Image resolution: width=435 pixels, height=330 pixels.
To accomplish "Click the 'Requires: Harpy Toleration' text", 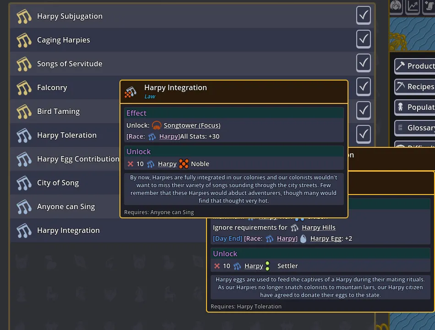I will (246, 307).
